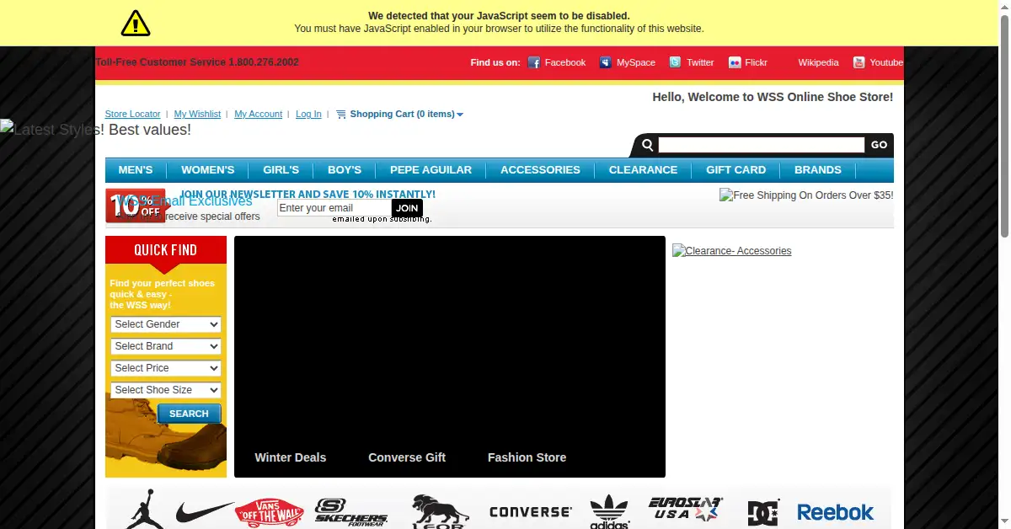Expand the Select Price dropdown
The width and height of the screenshot is (1011, 529).
[166, 368]
